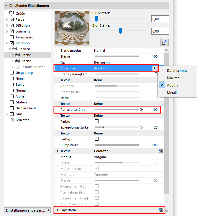The image size is (197, 216).
Task: Expand the Gras tree node
Action: point(7,114)
